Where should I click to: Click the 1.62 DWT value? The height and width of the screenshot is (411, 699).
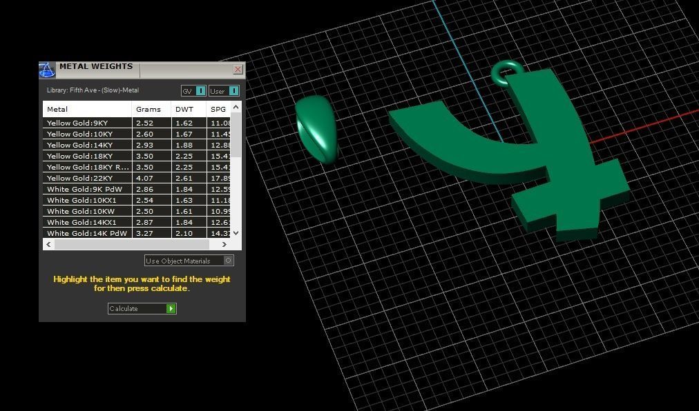184,123
